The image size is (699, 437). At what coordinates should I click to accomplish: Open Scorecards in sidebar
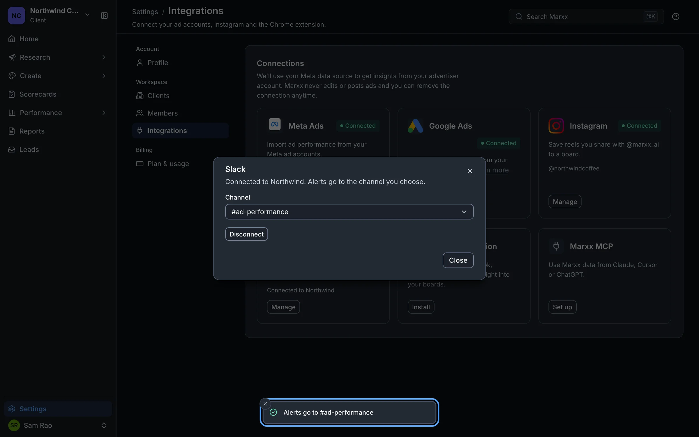click(x=58, y=94)
